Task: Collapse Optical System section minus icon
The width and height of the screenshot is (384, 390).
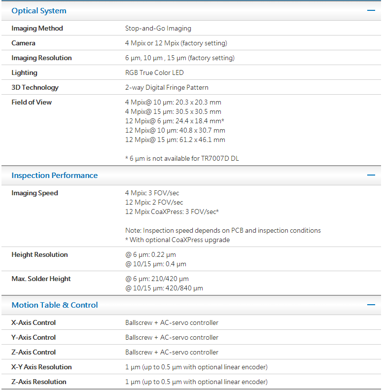Action: 371,10
